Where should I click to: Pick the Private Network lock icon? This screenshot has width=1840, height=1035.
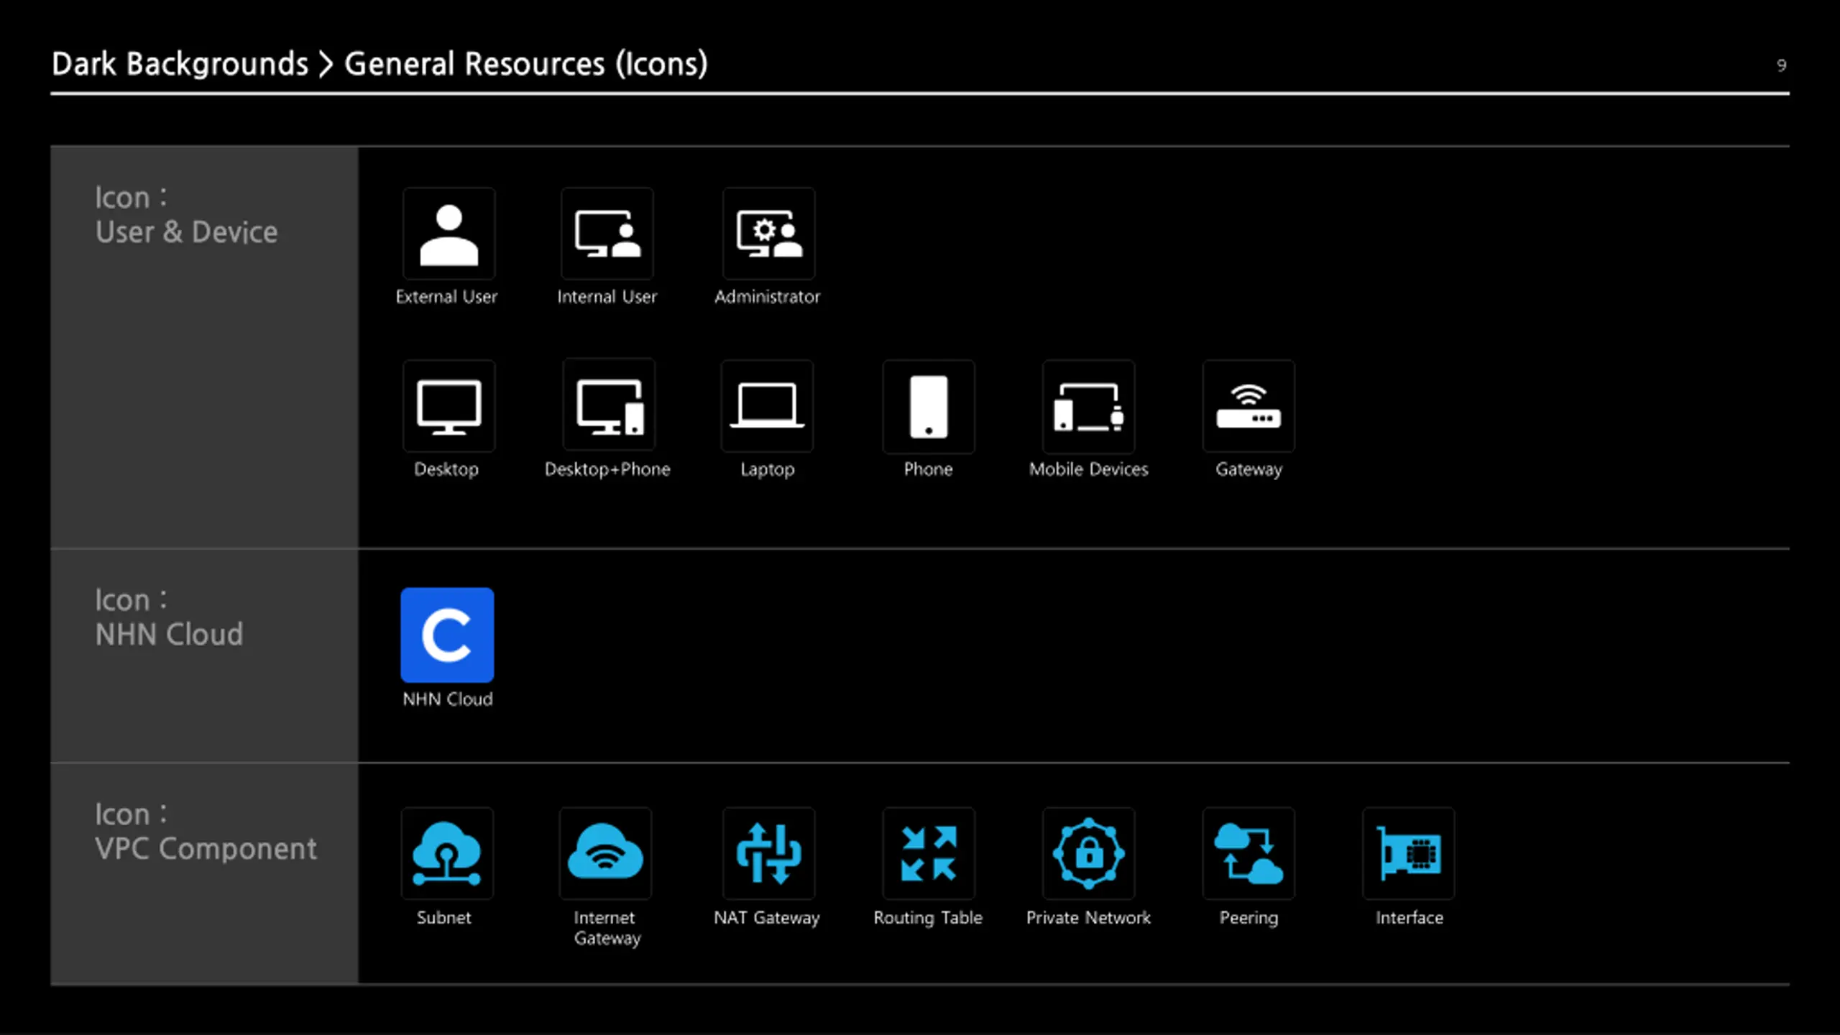pyautogui.click(x=1089, y=853)
